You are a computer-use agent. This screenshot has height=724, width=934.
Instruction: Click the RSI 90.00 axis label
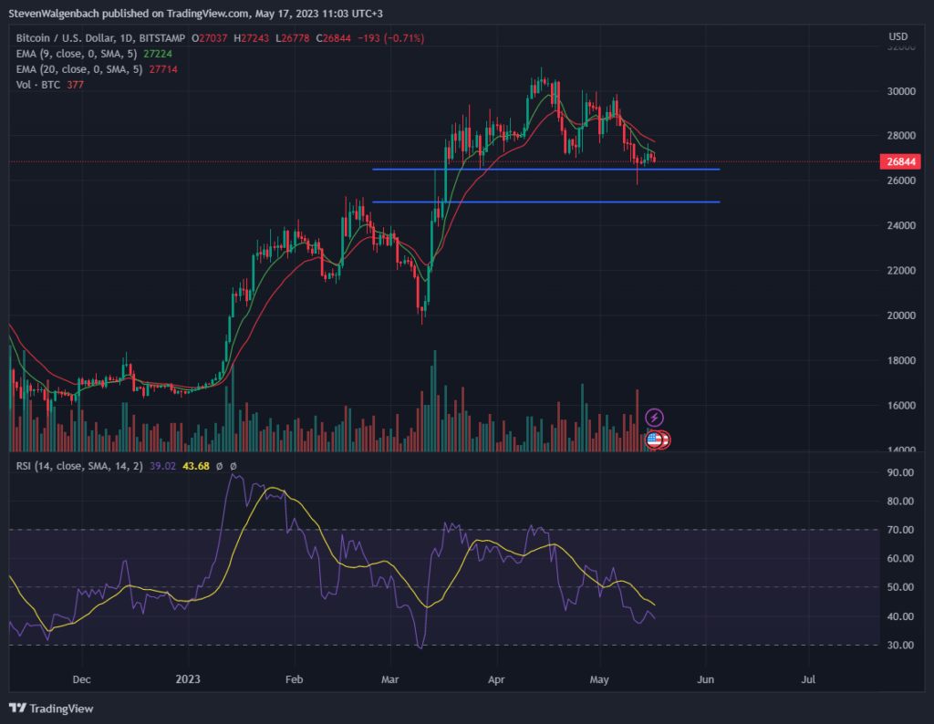coord(900,472)
